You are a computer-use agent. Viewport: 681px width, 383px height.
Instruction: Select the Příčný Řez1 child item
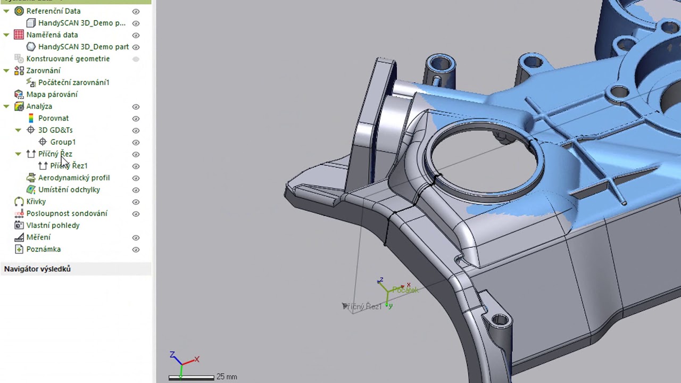point(69,166)
